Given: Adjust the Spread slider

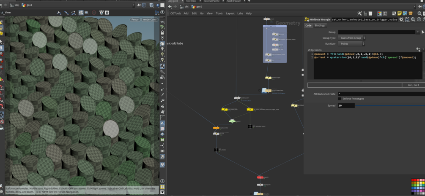Looking at the screenshot, I should click(x=390, y=106).
